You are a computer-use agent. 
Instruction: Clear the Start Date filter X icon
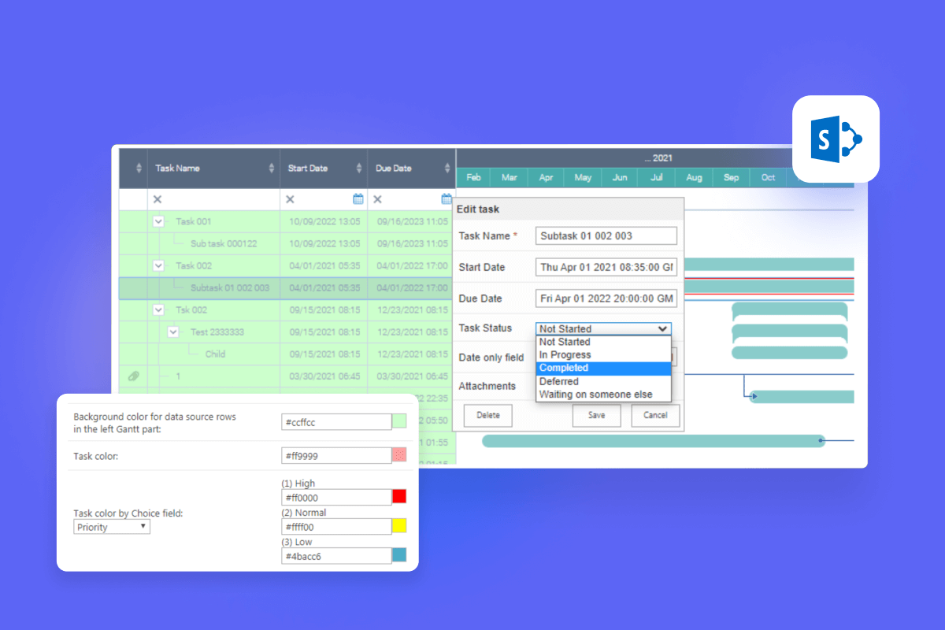(x=290, y=200)
